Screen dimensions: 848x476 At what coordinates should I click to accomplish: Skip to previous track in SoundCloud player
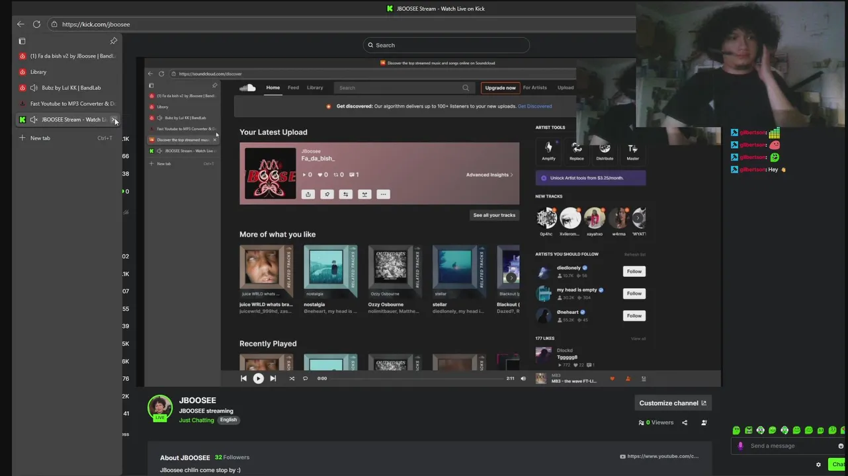pos(243,379)
